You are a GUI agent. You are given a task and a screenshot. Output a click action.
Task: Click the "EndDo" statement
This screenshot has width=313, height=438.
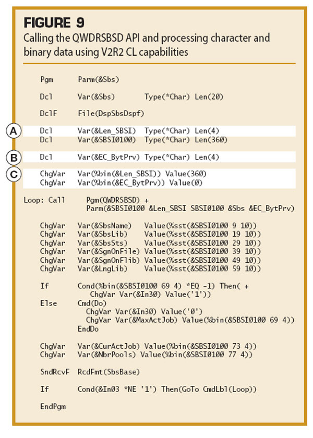[x=88, y=329]
